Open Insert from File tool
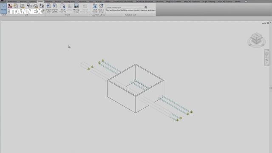The height and width of the screenshot is (153, 272). [x=63, y=8]
